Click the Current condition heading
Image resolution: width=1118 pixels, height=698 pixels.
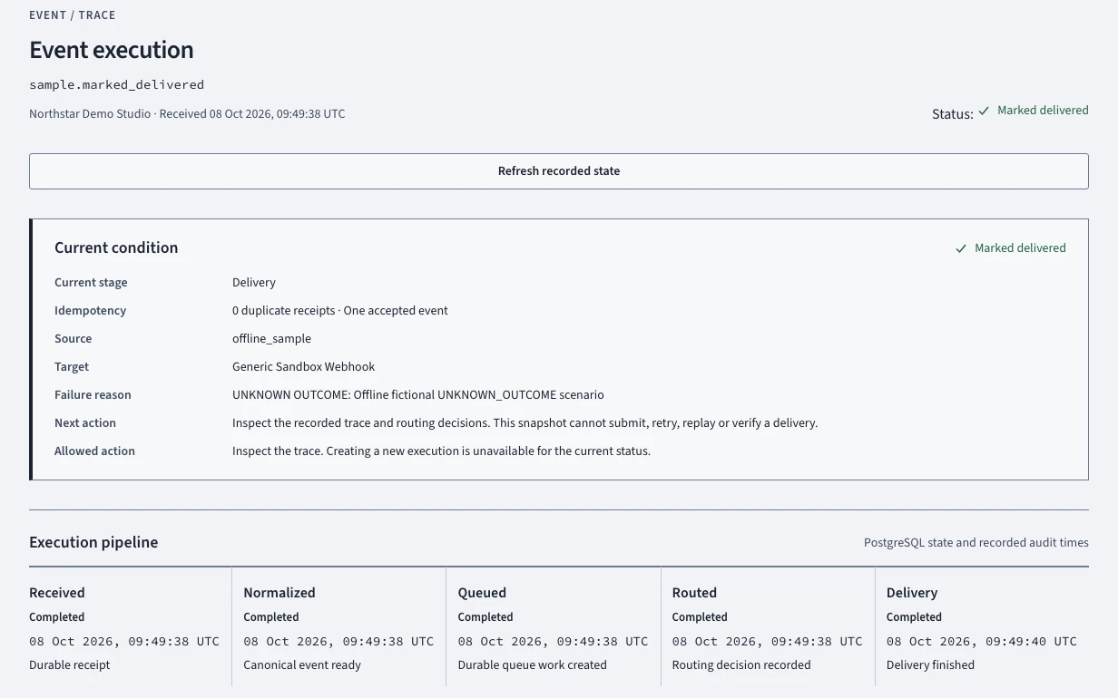[116, 247]
